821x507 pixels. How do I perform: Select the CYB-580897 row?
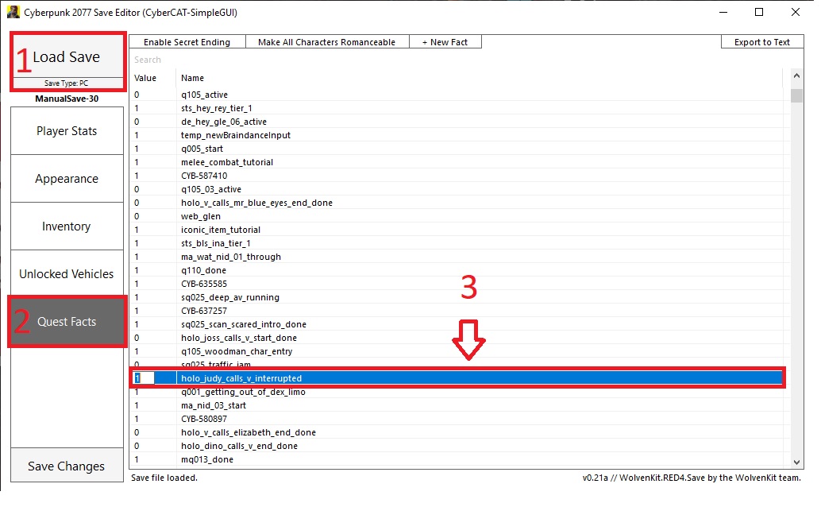coord(457,419)
